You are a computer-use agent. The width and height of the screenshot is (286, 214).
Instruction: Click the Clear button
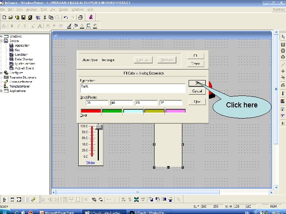click(x=197, y=101)
